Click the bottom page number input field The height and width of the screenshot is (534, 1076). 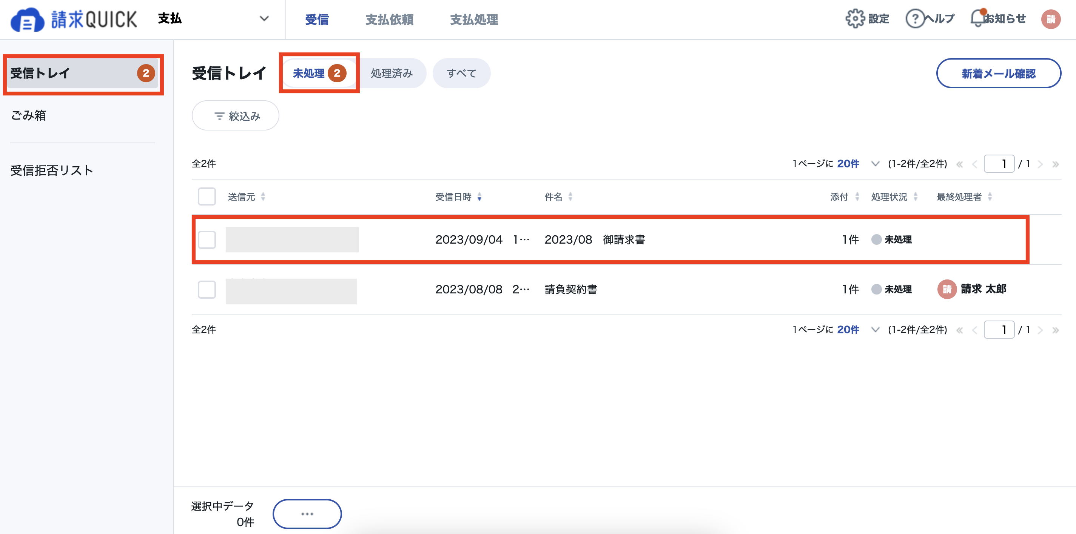click(999, 330)
